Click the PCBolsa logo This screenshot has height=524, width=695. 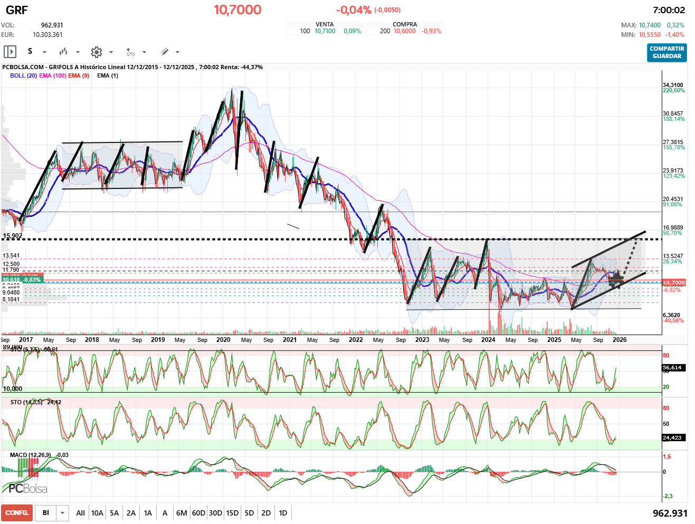(x=27, y=488)
